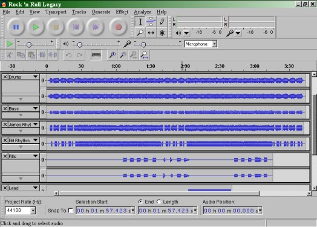This screenshot has width=317, height=227.
Task: Click Play-at-speed green arrow
Action: point(10,44)
